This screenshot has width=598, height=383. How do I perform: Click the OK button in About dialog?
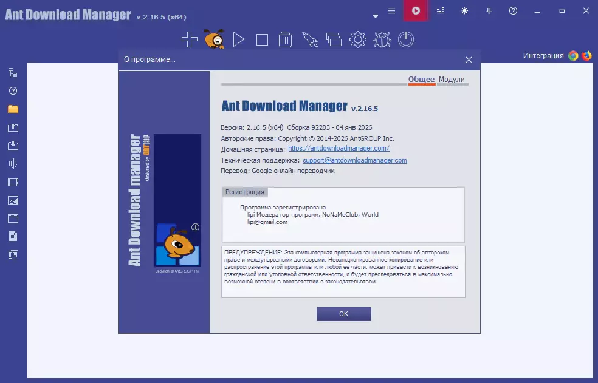tap(343, 314)
